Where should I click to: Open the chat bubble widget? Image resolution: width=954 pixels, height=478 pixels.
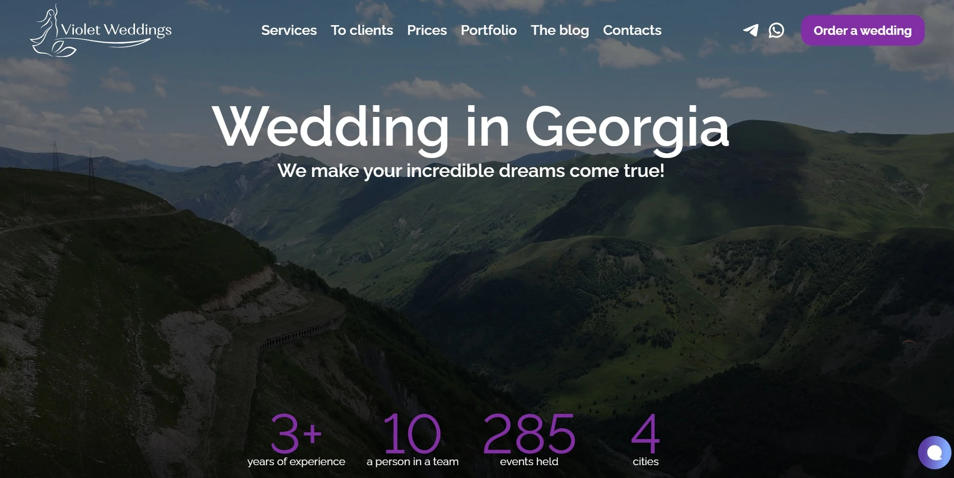934,452
